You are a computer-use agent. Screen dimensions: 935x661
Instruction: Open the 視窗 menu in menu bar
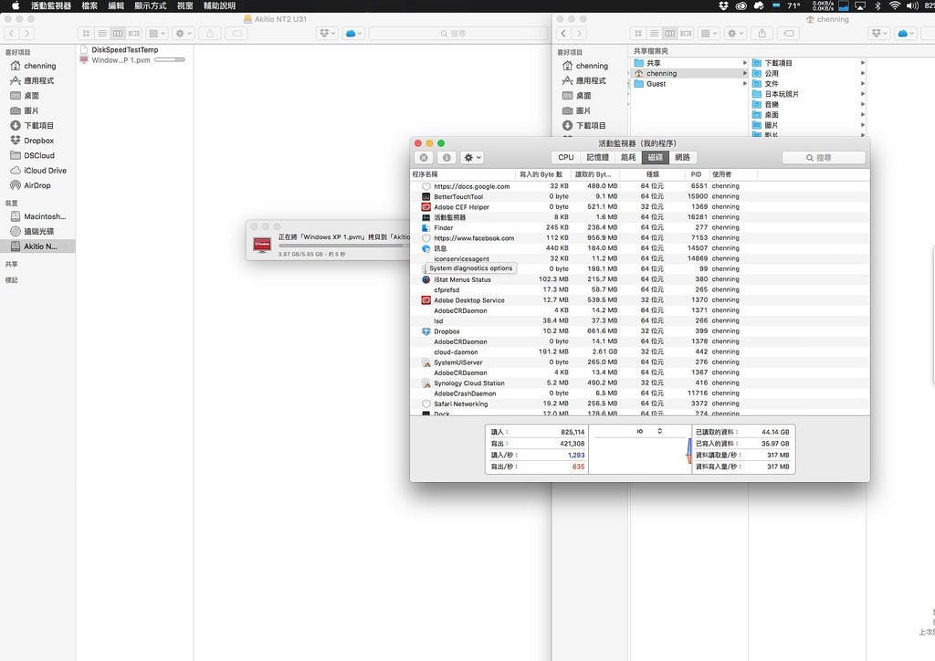pos(184,6)
